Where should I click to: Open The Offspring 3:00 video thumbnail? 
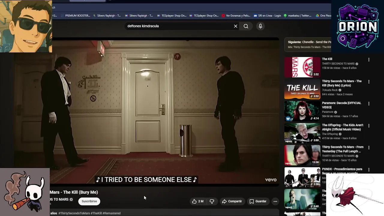tap(302, 133)
